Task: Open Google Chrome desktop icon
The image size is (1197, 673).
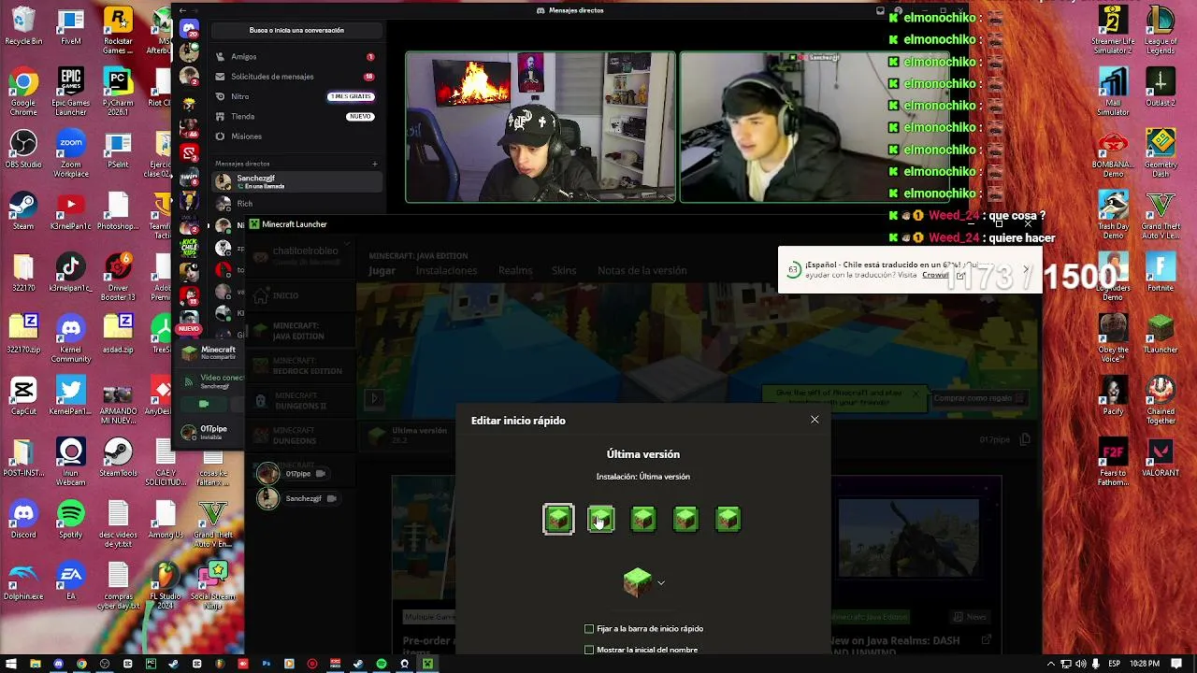Action: click(x=23, y=93)
